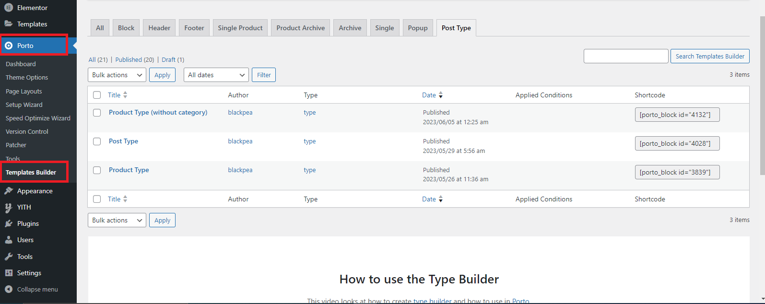The image size is (765, 304).
Task: Click sort arrows beside bottom Date header
Action: (x=441, y=199)
